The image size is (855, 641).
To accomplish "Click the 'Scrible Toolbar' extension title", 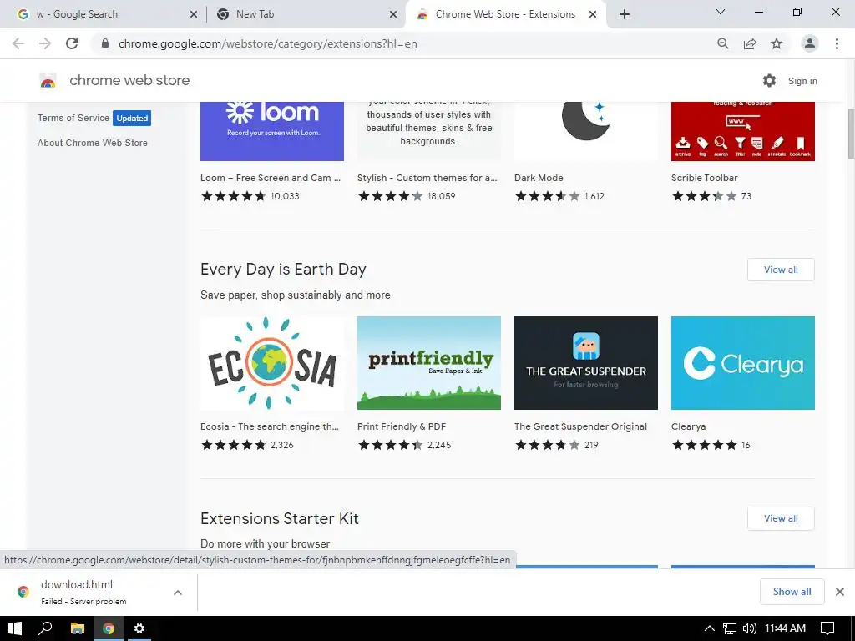I will [705, 178].
